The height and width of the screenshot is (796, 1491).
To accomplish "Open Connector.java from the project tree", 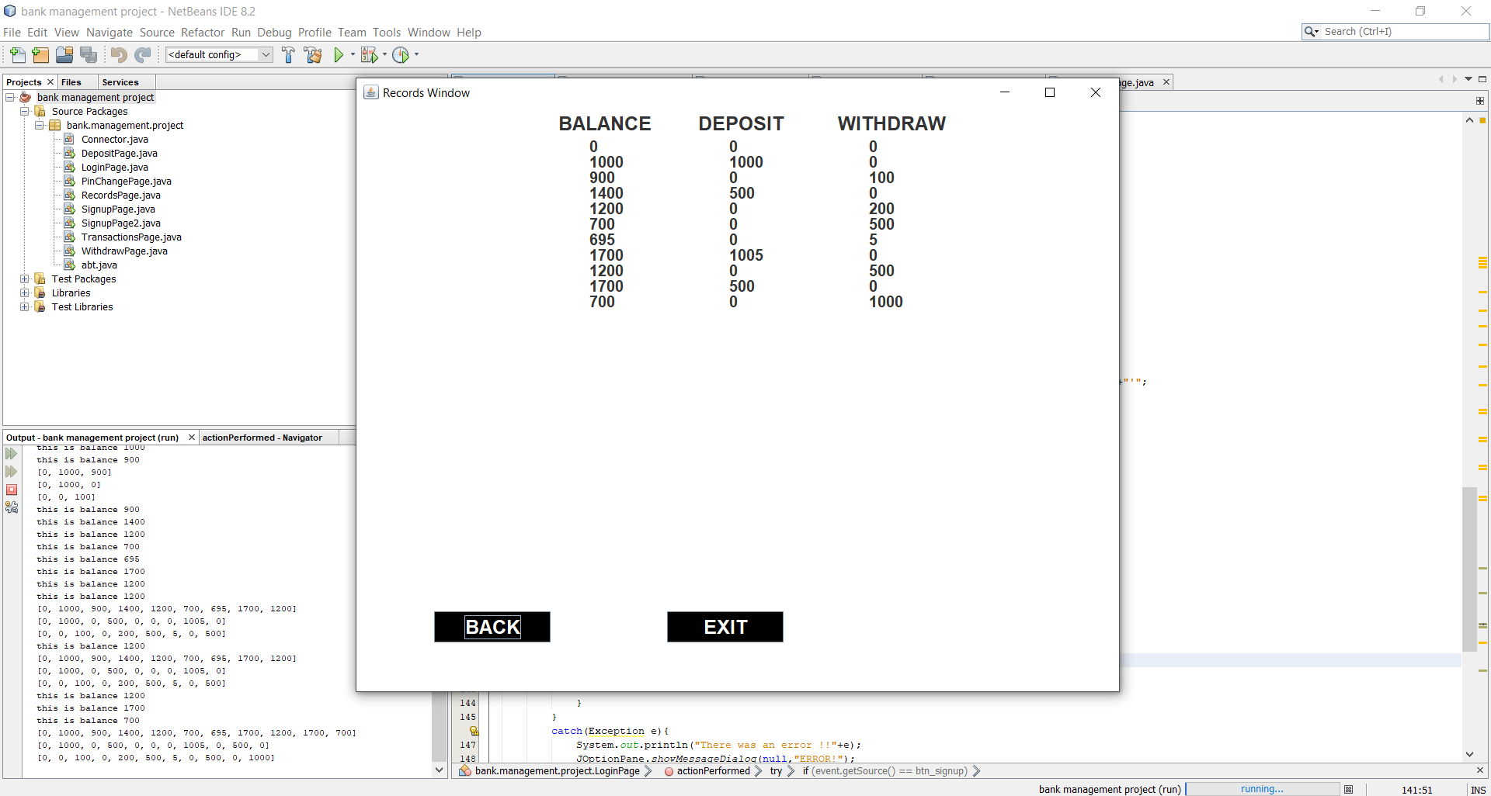I will pos(115,139).
